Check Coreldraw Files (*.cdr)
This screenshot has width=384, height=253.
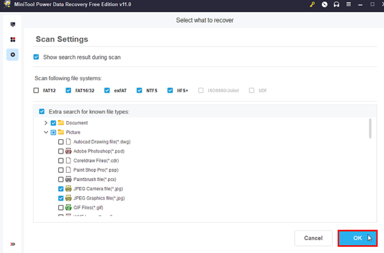coord(61,161)
